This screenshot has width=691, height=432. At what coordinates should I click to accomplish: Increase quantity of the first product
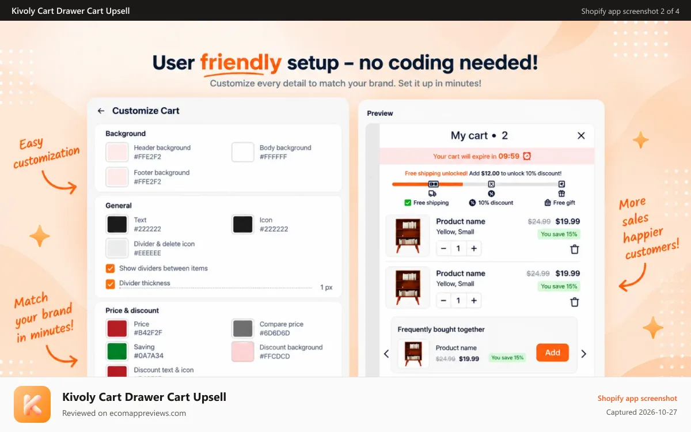(x=474, y=248)
